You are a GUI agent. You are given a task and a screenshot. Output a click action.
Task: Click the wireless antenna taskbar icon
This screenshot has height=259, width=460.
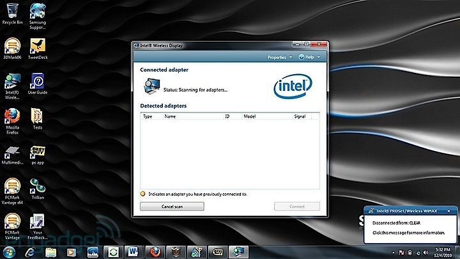pos(197,252)
